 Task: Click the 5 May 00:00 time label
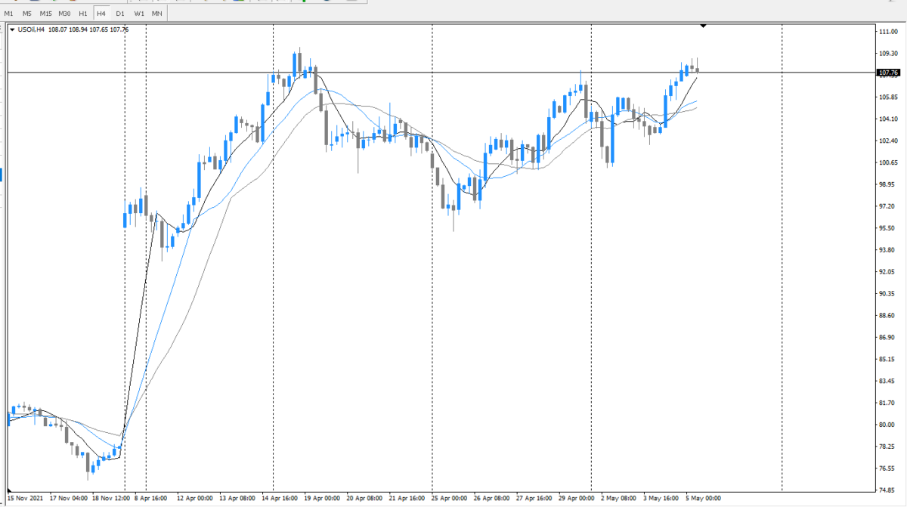(703, 499)
